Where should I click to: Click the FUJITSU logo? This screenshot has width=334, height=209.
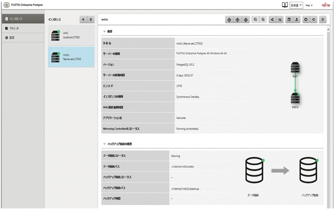[326, 5]
